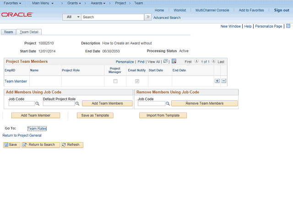Open the Worklist link

pyautogui.click(x=180, y=10)
